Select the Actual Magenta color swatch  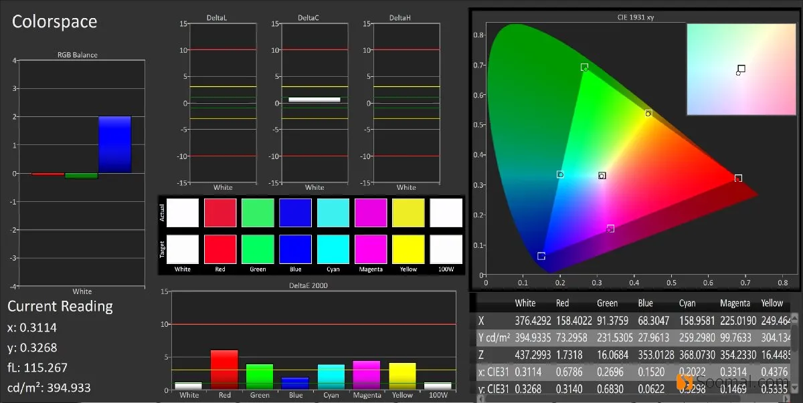pos(370,213)
